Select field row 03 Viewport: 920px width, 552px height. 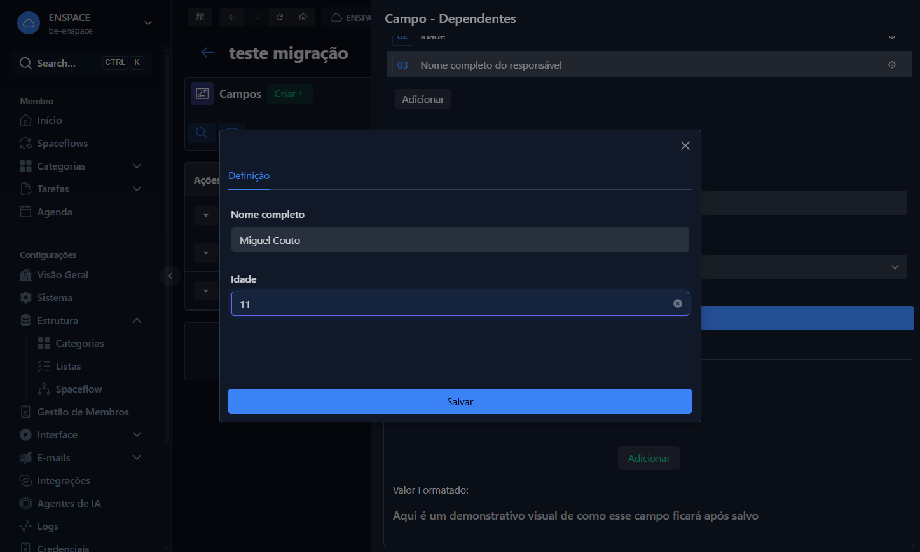pos(649,65)
